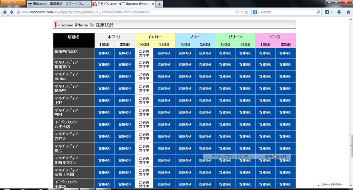Click the 32GB header under ピンク
This screenshot has height=190, width=353.
[286, 44]
